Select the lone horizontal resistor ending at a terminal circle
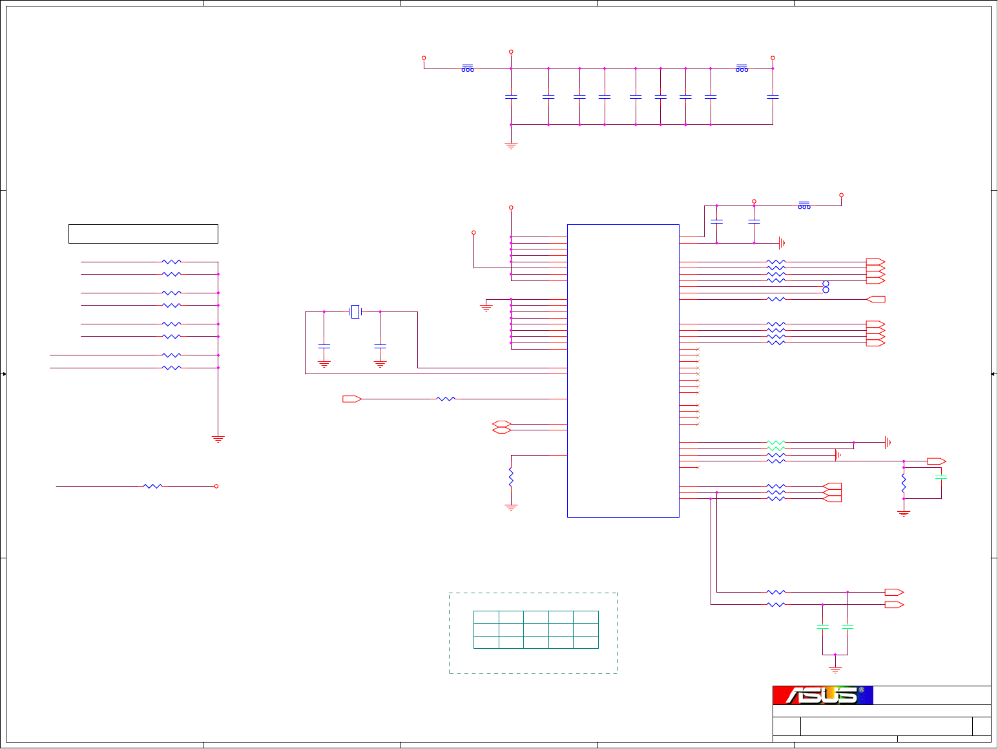This screenshot has height=749, width=998. [153, 486]
